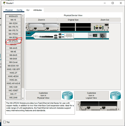Click Customize Icon in Logical View

(91, 95)
